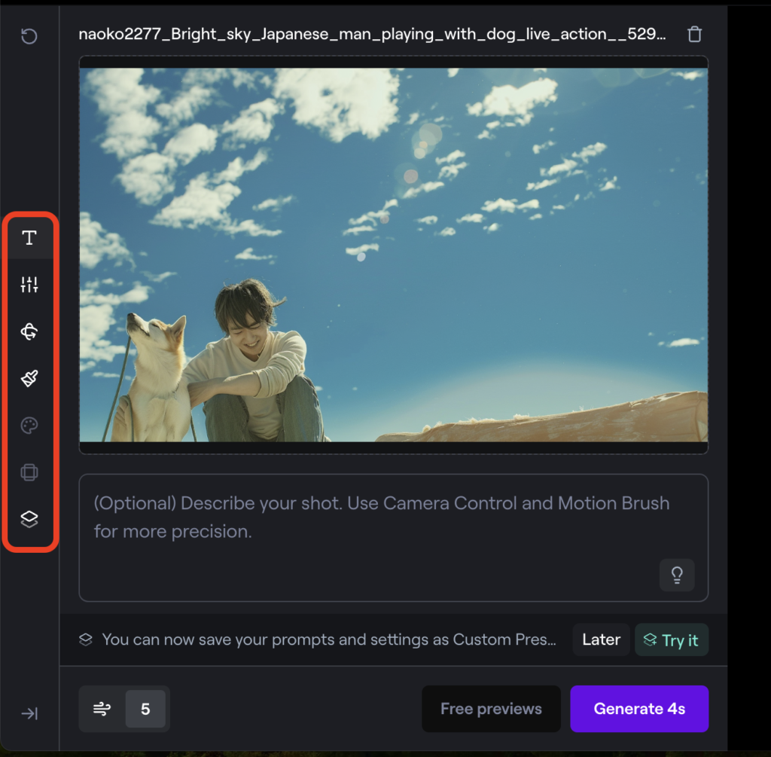Click the lightbulb prompt suggestion button
This screenshot has width=771, height=757.
(676, 575)
